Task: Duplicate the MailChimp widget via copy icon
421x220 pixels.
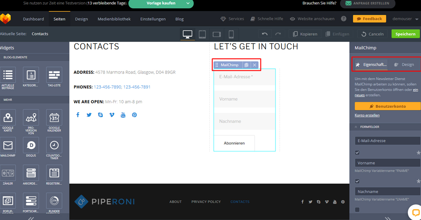Action: pos(246,65)
